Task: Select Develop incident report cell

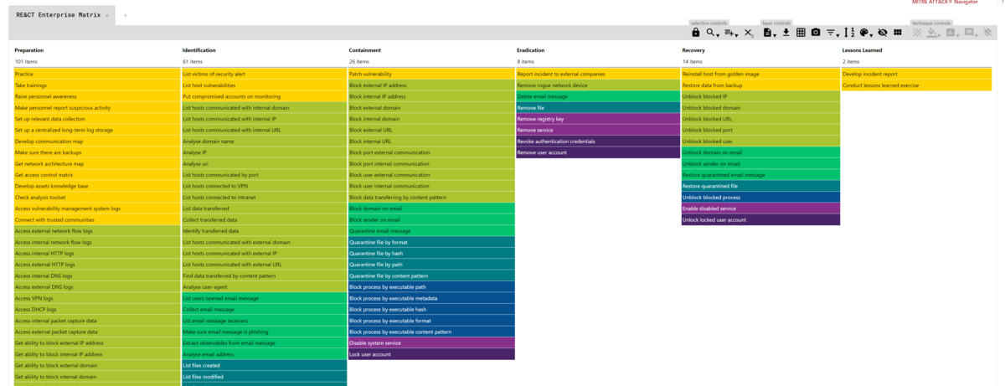Action: pos(916,74)
